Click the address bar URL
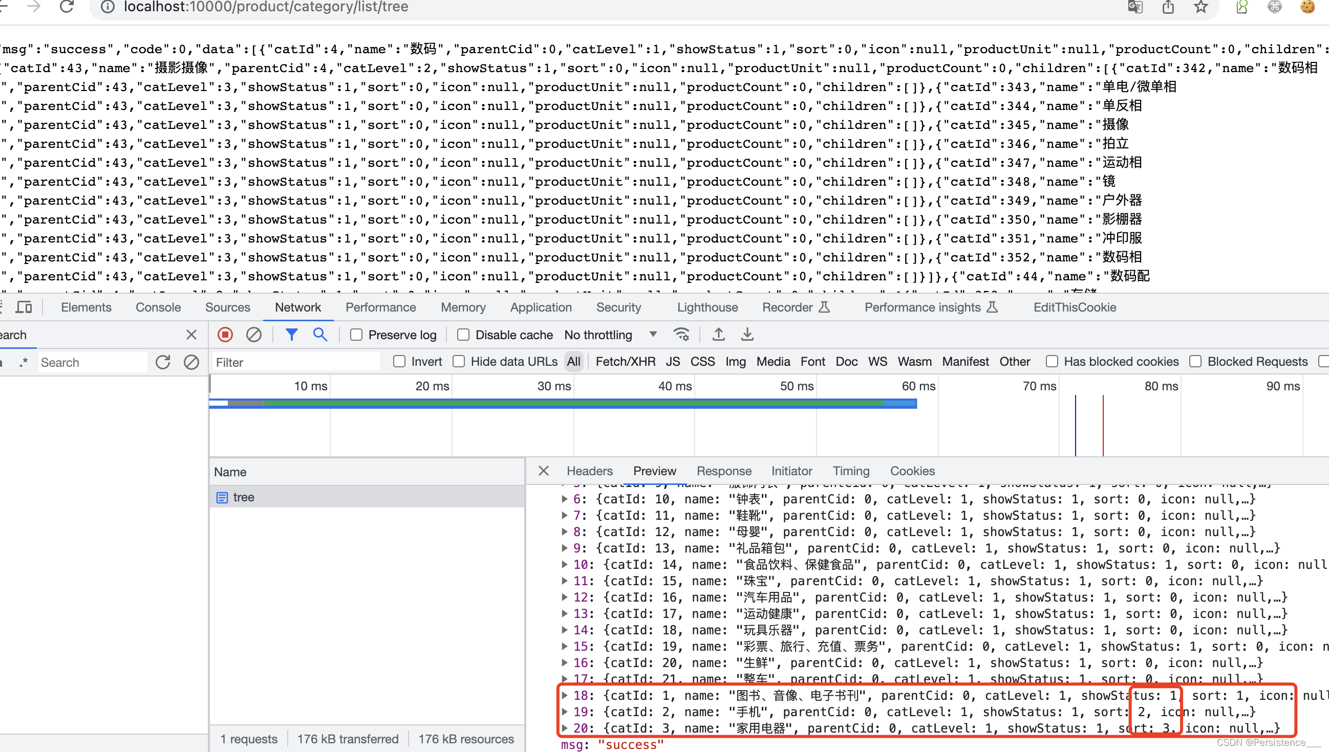The height and width of the screenshot is (752, 1329). [x=266, y=7]
